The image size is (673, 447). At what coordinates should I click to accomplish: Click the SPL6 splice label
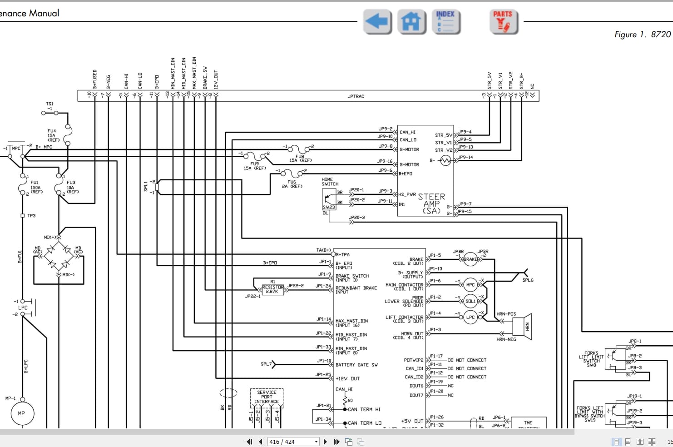click(x=528, y=280)
